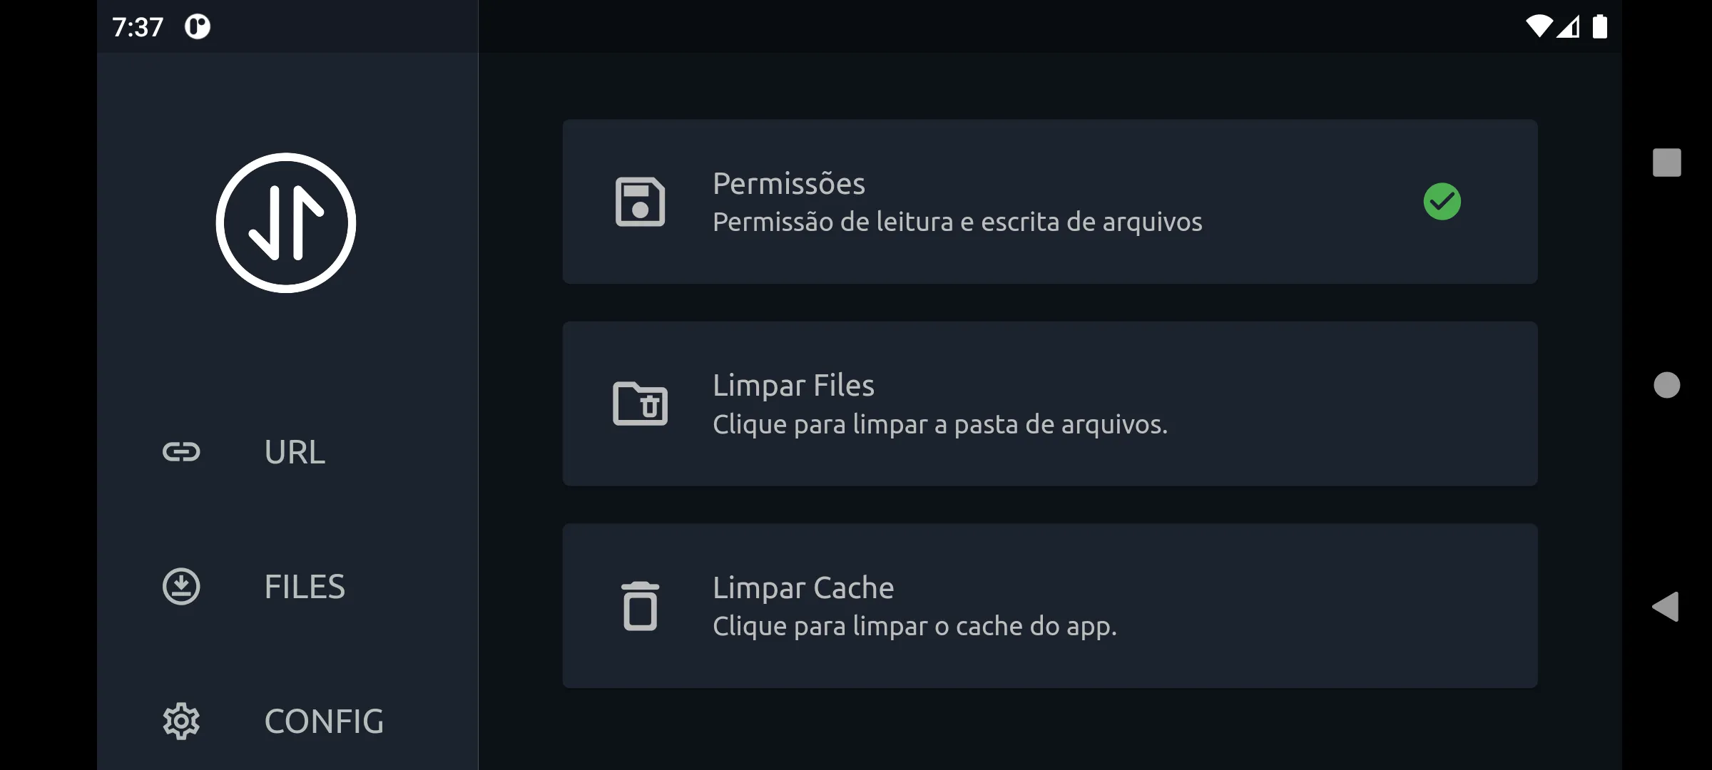Click the FILES download circle icon

pyautogui.click(x=181, y=586)
